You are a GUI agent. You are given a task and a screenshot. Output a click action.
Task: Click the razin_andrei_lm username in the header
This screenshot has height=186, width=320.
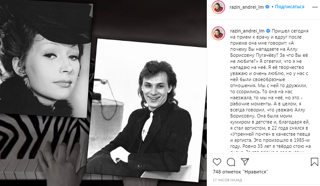point(246,7)
